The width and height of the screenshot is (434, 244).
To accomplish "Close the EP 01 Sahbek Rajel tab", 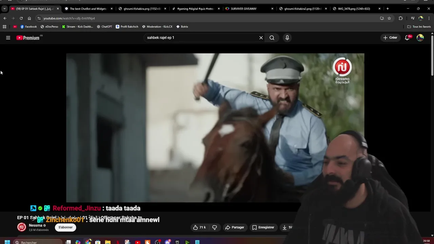I will [x=58, y=8].
